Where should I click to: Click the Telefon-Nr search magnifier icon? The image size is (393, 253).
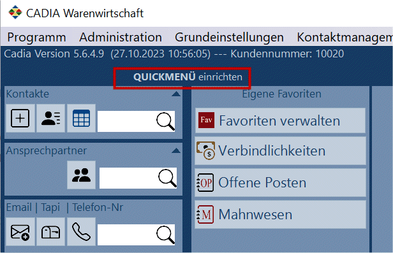(x=165, y=235)
